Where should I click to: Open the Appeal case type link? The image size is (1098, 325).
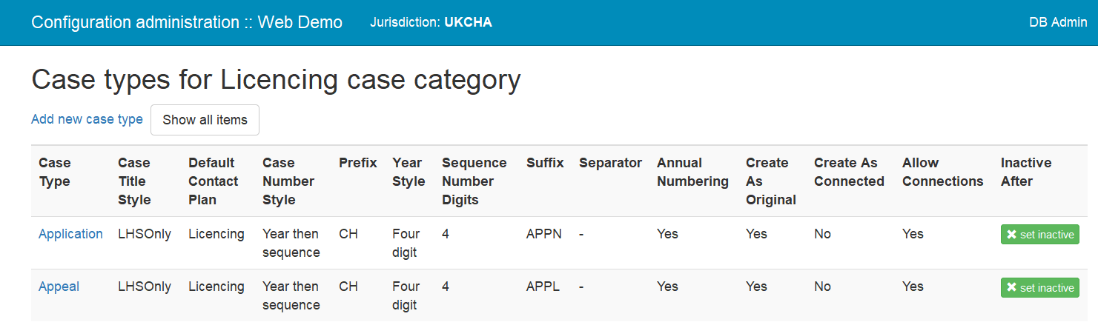pos(59,287)
